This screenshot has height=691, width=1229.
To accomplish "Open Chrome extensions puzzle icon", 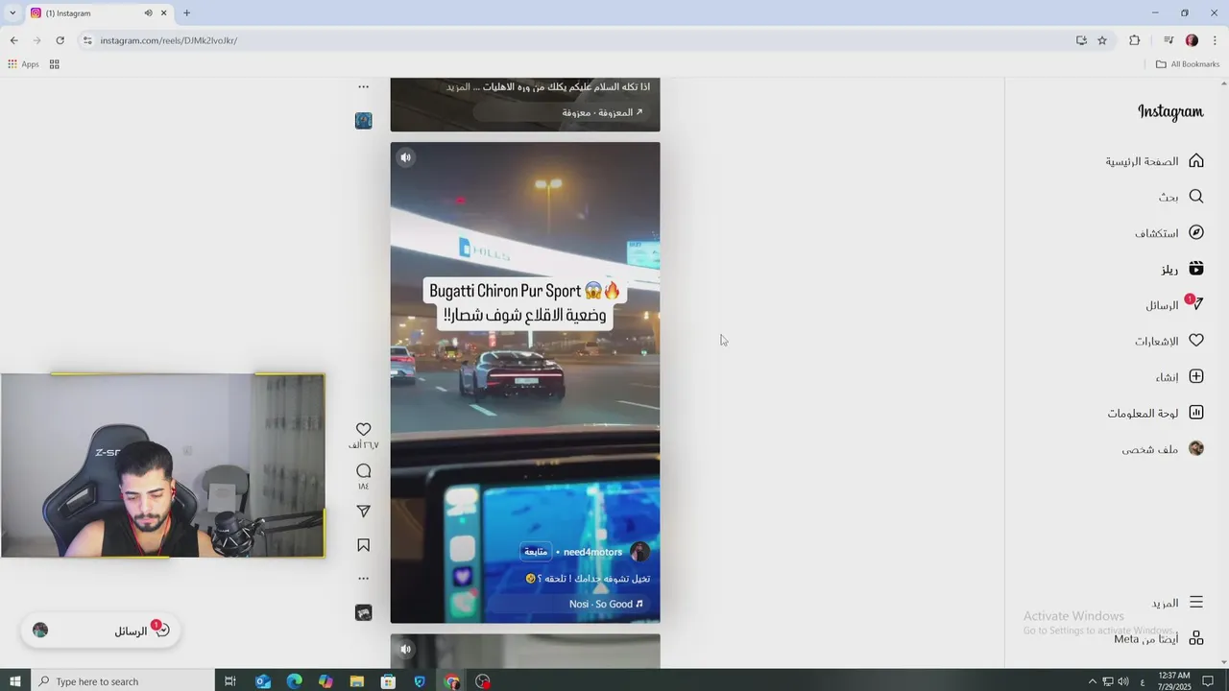I will pos(1134,40).
